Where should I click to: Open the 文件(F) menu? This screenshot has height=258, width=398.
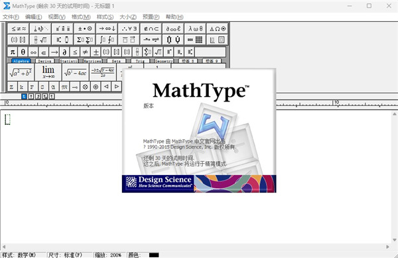pyautogui.click(x=11, y=17)
